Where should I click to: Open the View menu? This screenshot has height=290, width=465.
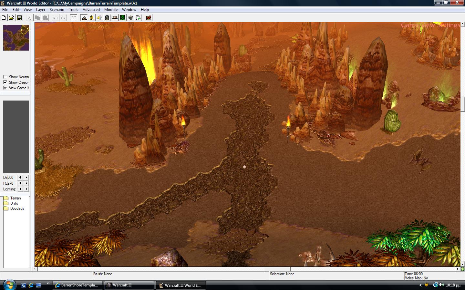click(27, 10)
